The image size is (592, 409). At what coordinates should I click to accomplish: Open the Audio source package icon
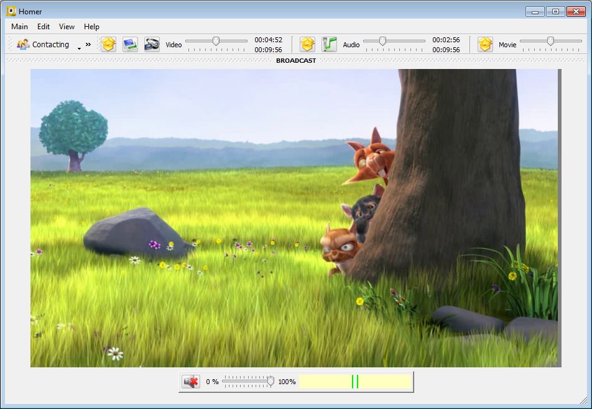[307, 44]
